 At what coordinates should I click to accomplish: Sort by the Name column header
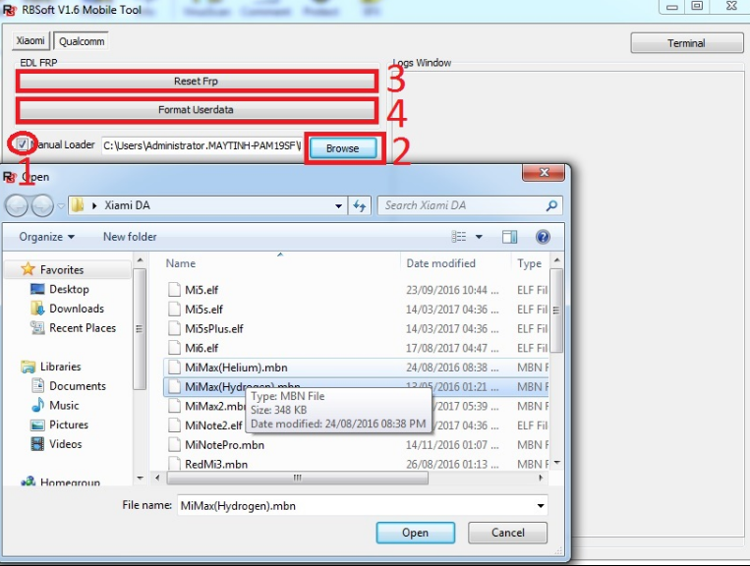(281, 263)
